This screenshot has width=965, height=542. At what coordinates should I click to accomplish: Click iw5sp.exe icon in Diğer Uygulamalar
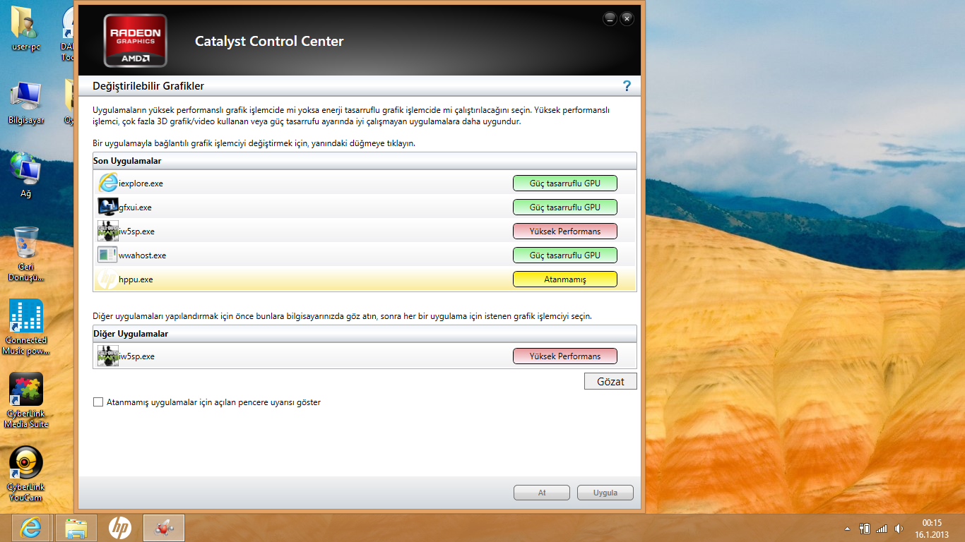[x=107, y=356]
